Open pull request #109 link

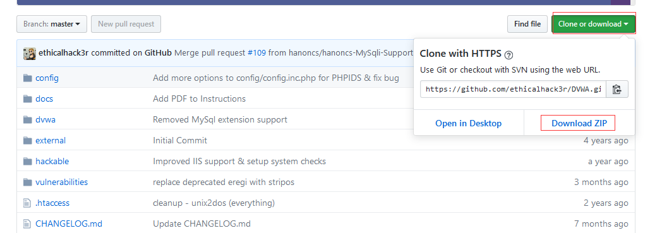pyautogui.click(x=256, y=53)
